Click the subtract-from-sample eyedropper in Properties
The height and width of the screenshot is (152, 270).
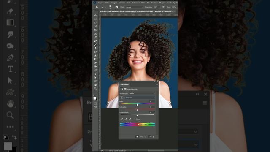tap(130, 119)
